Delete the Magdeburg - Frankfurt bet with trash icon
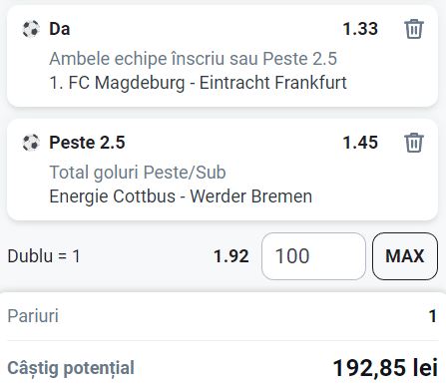This screenshot has height=386, width=446. click(414, 29)
